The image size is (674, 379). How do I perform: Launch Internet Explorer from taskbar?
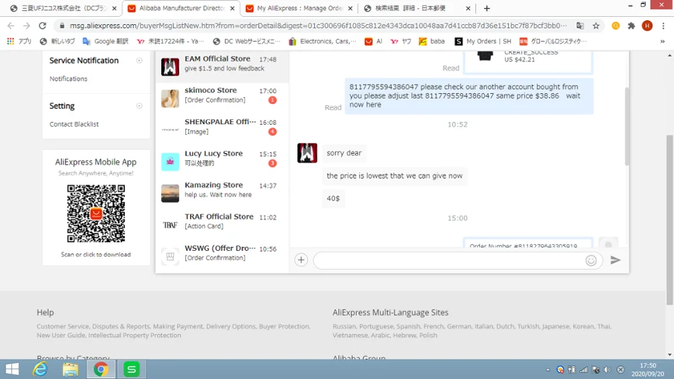(40, 369)
